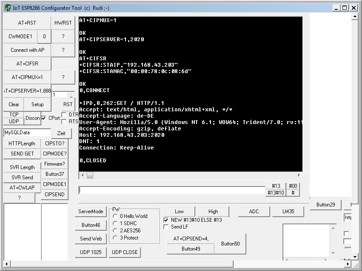Click the Send Web button
Viewport: 362px width, 271px height.
click(91, 239)
